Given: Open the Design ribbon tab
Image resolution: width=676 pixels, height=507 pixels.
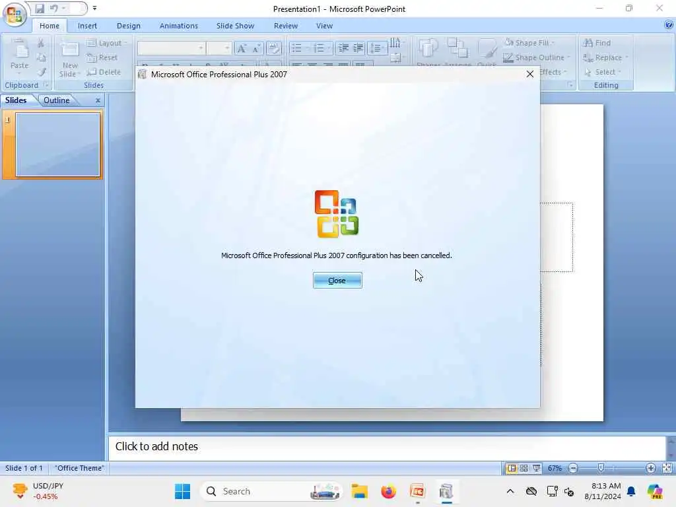Looking at the screenshot, I should pos(129,26).
